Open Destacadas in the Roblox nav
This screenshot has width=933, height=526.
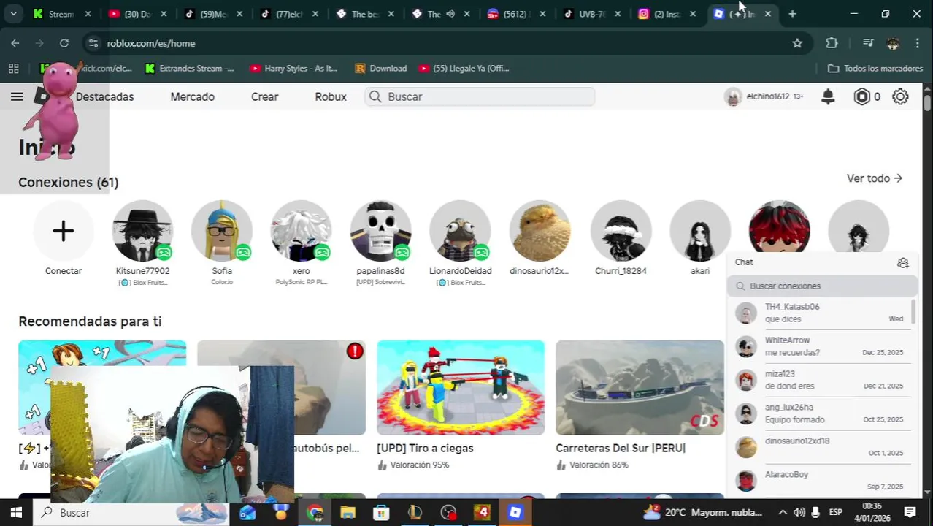[104, 96]
